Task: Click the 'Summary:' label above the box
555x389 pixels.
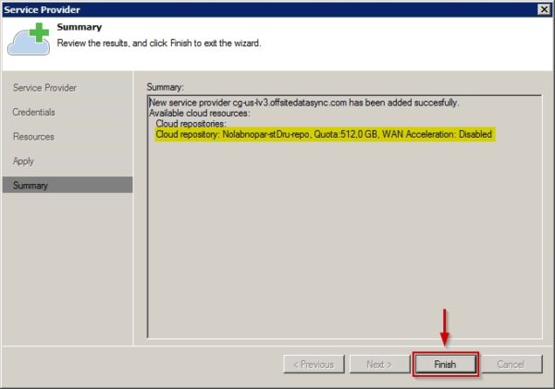Action: pos(166,87)
